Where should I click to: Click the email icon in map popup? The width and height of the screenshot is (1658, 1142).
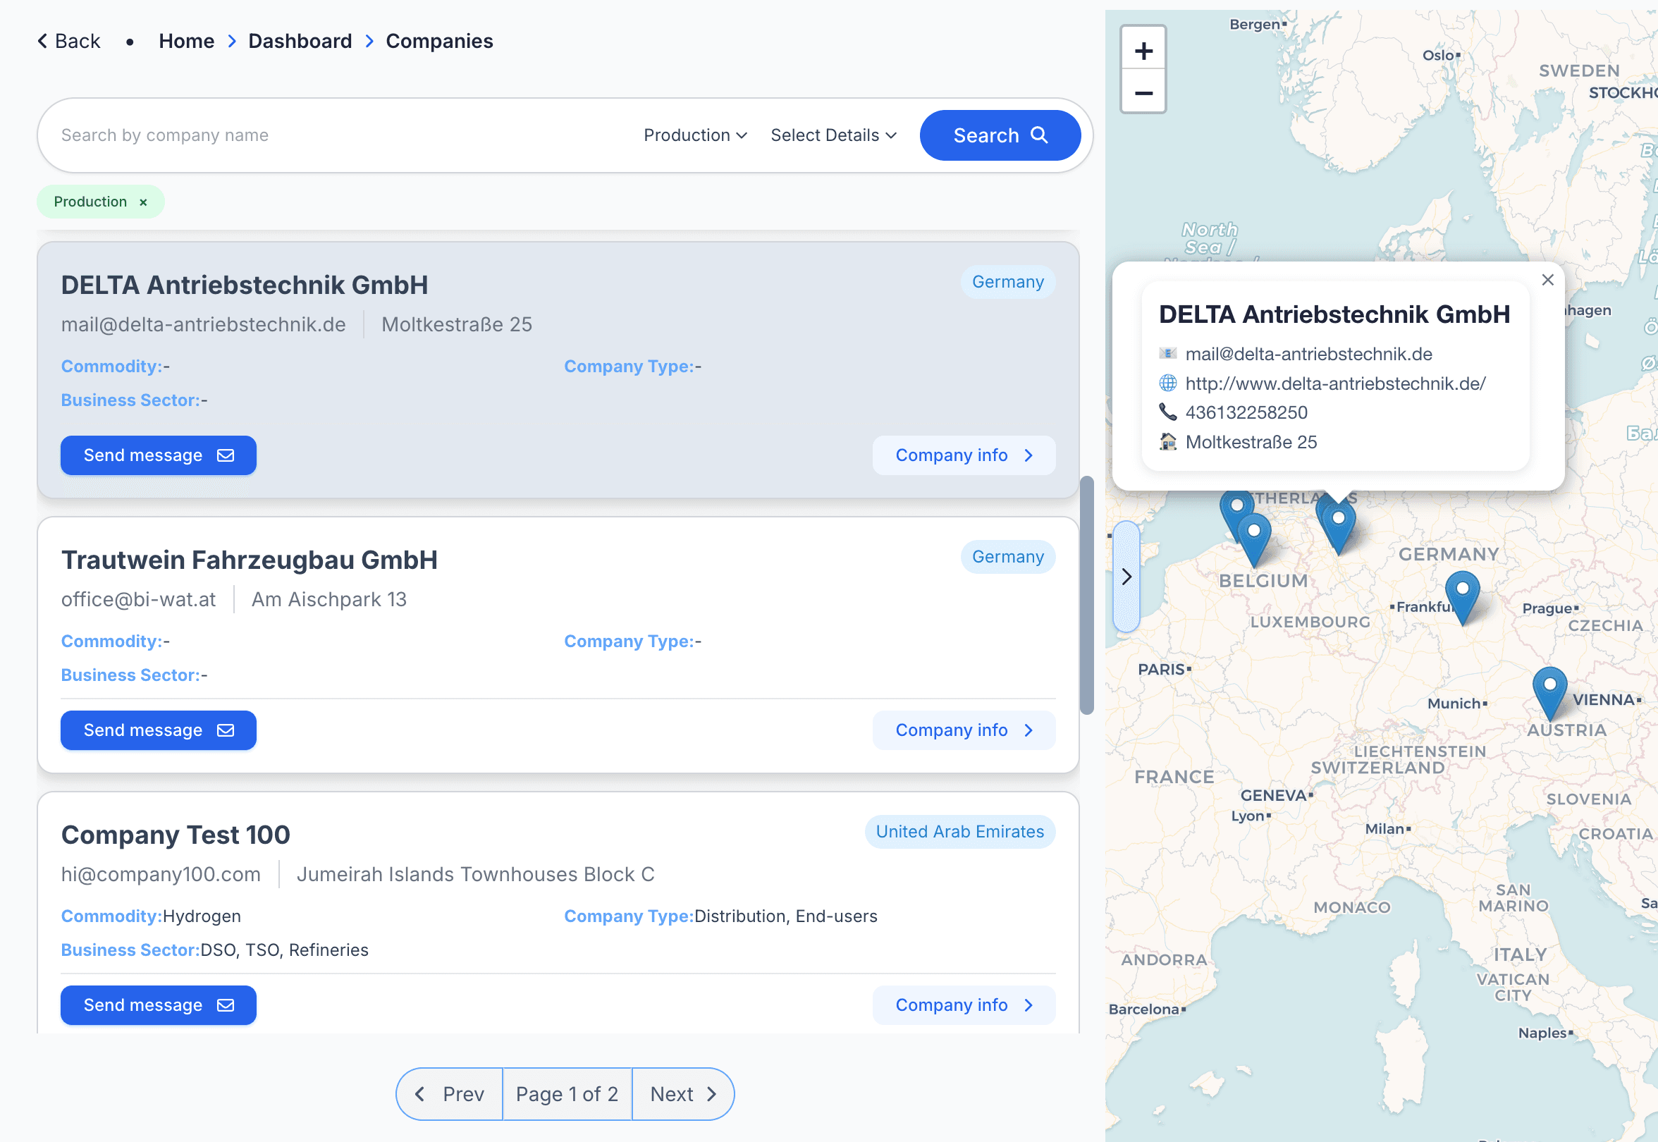coord(1167,353)
